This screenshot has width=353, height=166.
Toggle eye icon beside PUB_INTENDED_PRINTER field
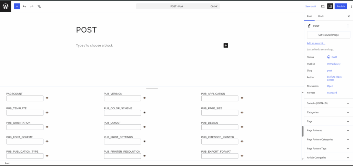click(x=242, y=141)
